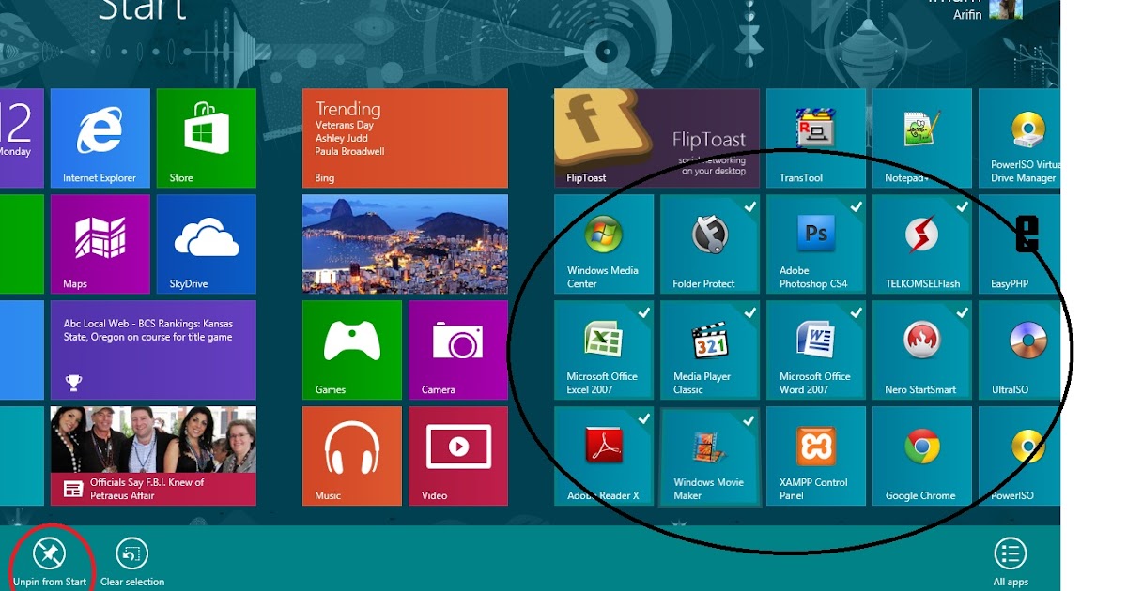The image size is (1127, 591).
Task: Open the Notepad+ tile
Action: coord(922,138)
